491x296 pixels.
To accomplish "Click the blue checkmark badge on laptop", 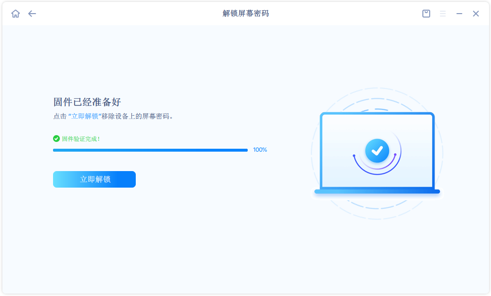I will pos(377,151).
